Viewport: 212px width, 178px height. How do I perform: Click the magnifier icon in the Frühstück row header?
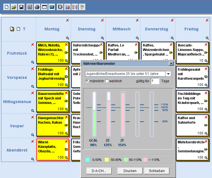pyautogui.click(x=33, y=62)
